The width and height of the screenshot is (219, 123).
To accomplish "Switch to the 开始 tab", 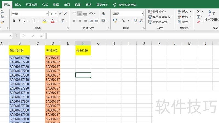I will (x=7, y=5).
